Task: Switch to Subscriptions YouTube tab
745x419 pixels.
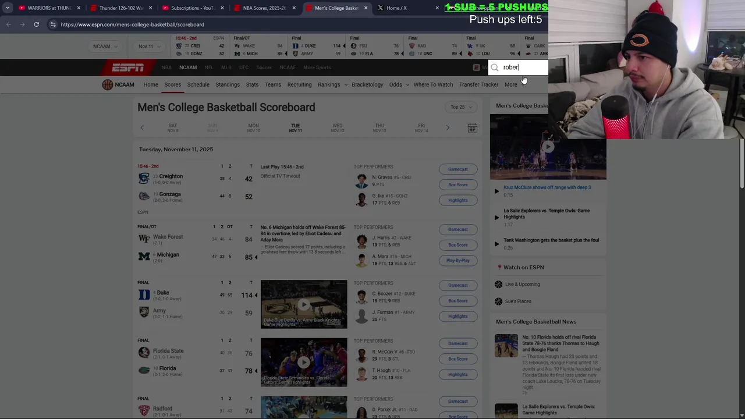Action: pos(193,8)
